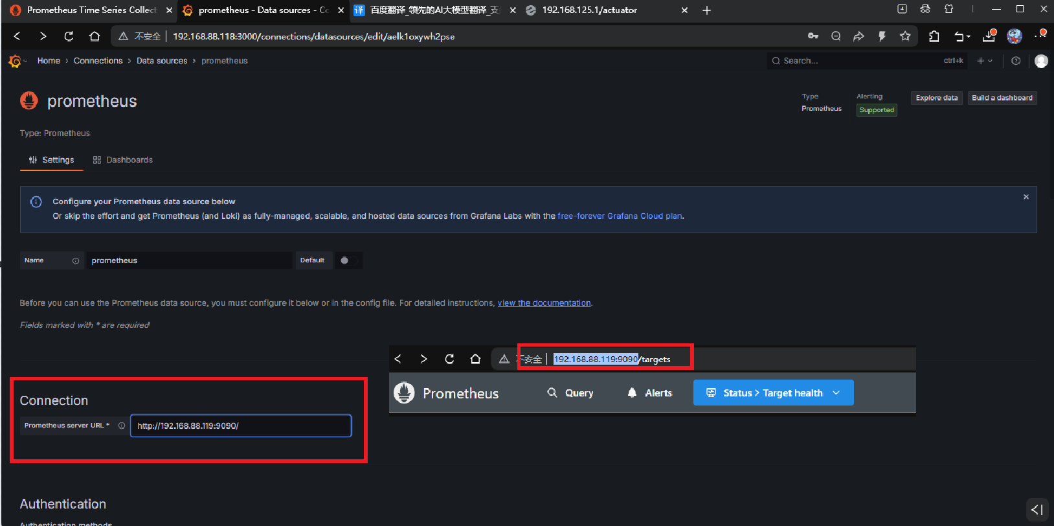Click the prometheus page title heading
The image size is (1054, 526).
(x=92, y=101)
